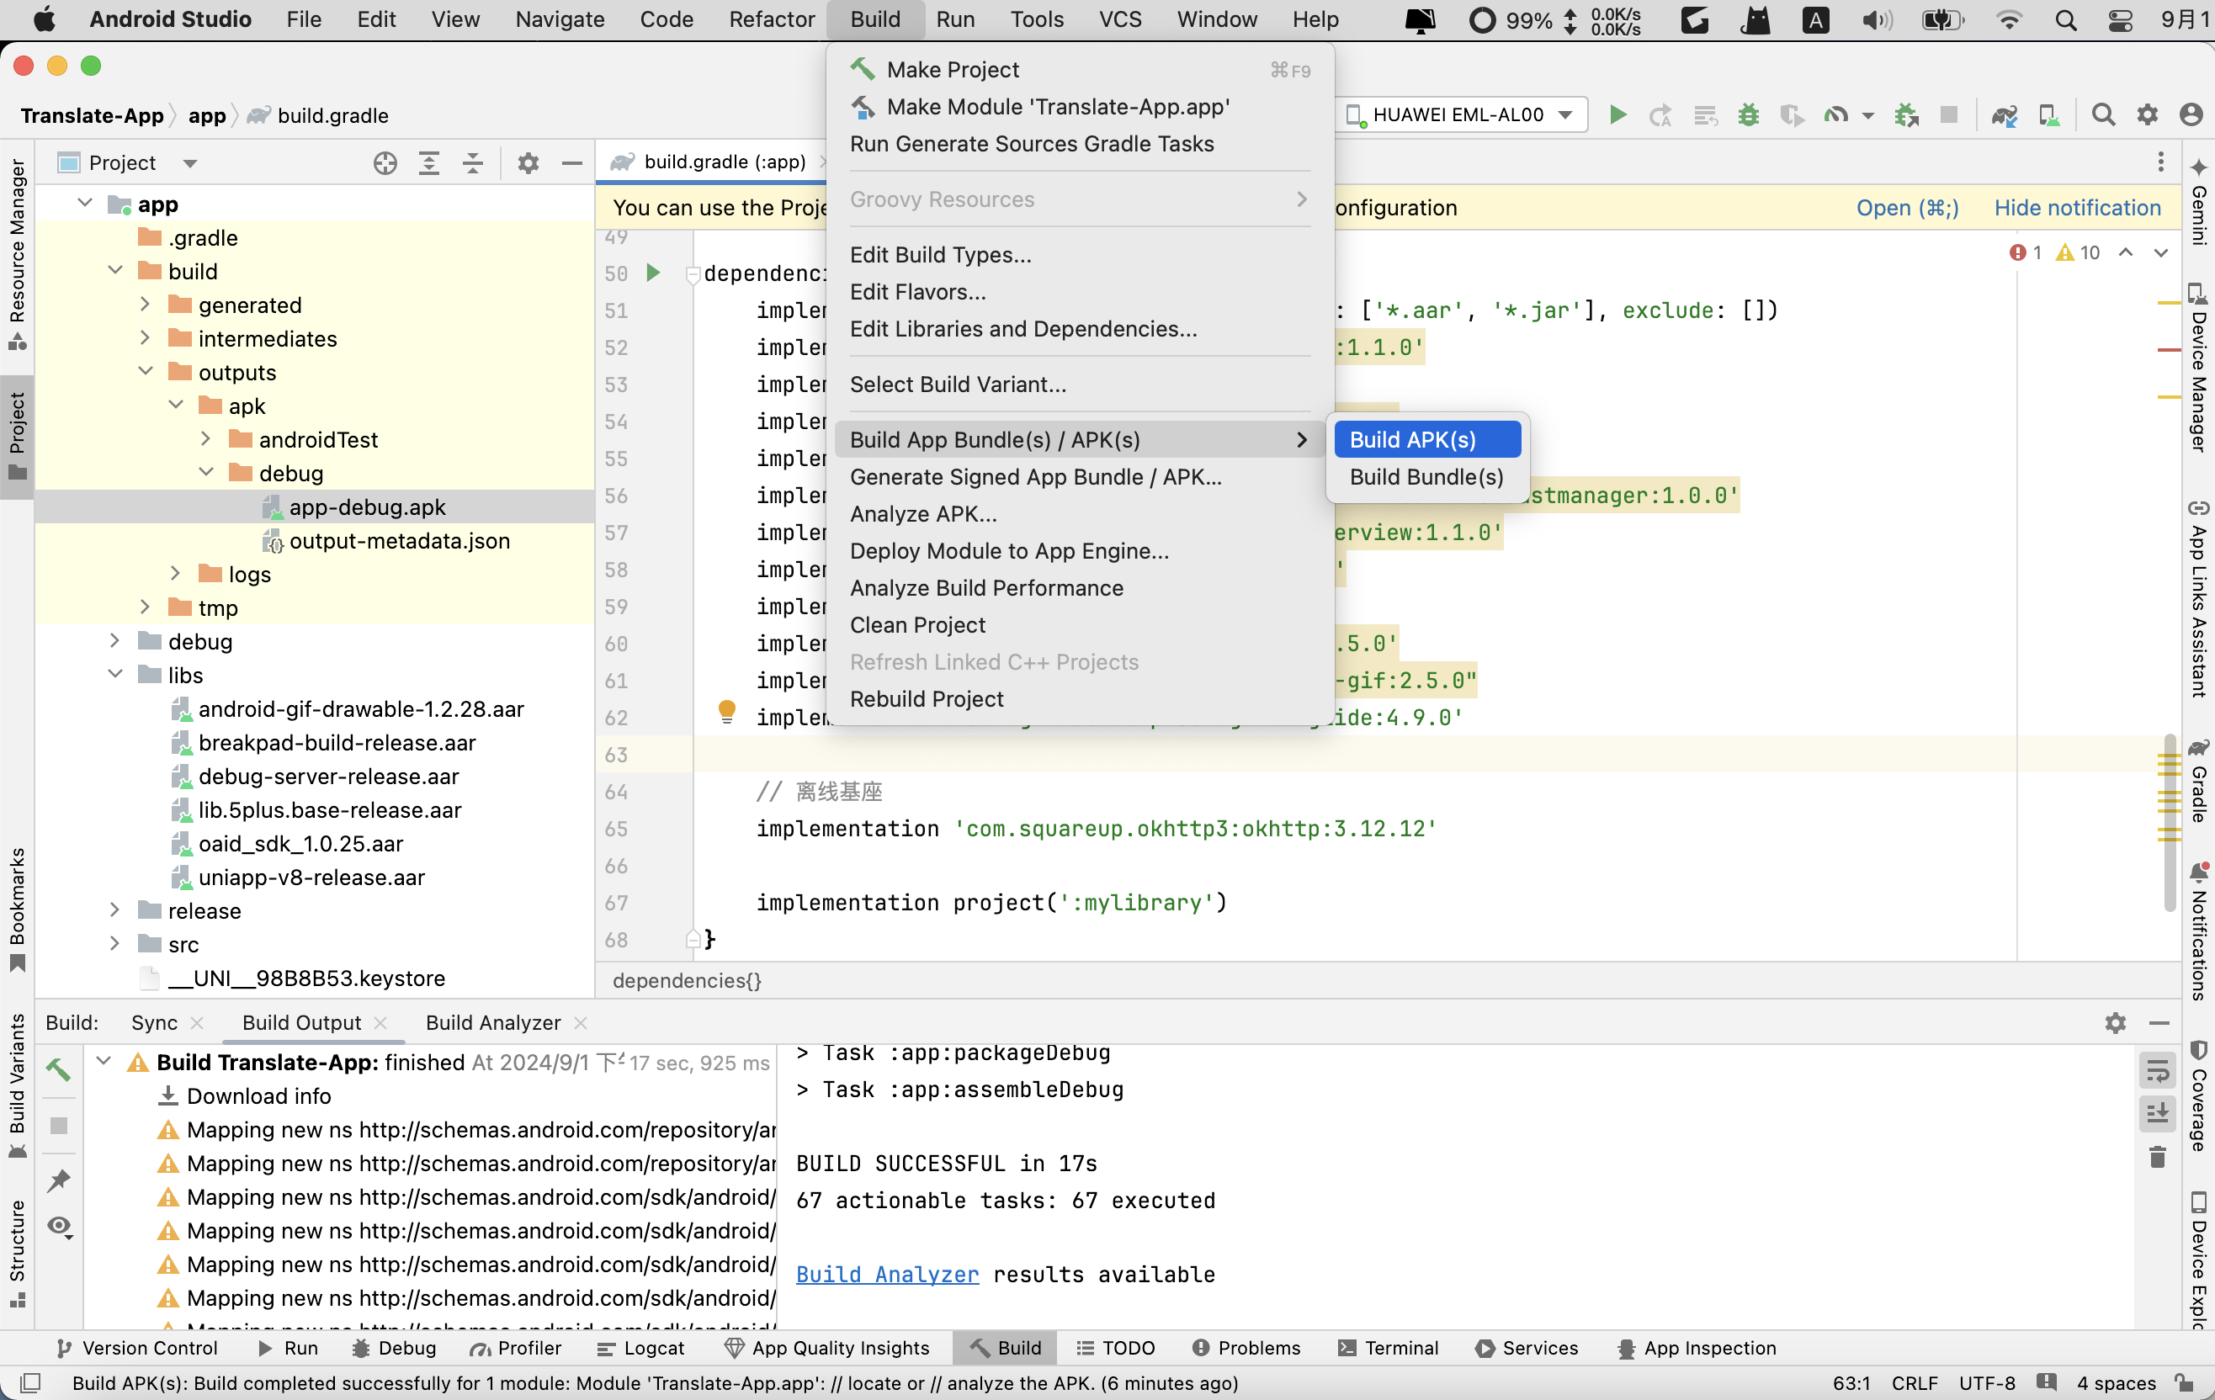Click the Debug app bug icon

click(x=1749, y=115)
